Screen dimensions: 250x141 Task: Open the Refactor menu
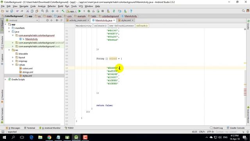(x=52, y=6)
